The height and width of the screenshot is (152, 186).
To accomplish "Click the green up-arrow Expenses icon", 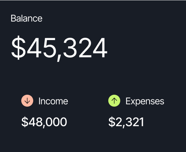I will coord(114,101).
